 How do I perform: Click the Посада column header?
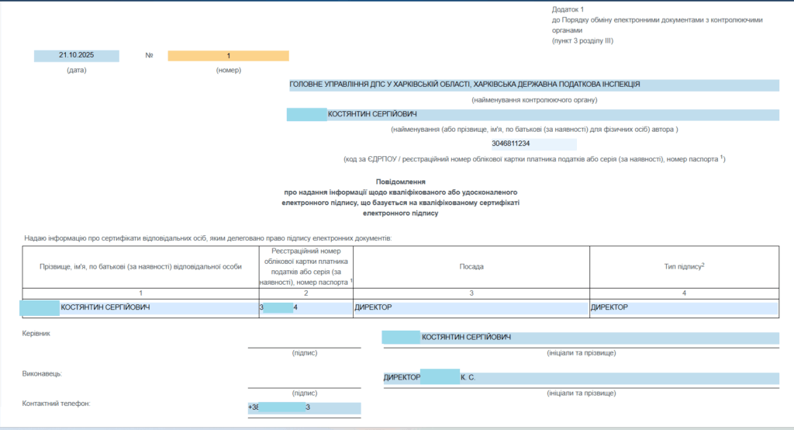[x=471, y=266]
